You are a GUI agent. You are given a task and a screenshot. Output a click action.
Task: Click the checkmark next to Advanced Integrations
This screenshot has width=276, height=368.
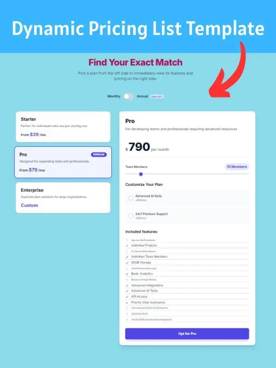[127, 285]
